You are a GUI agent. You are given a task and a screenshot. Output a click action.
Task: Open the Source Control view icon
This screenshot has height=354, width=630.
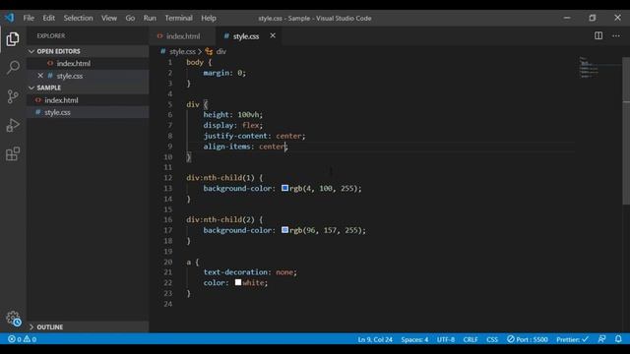tap(13, 96)
